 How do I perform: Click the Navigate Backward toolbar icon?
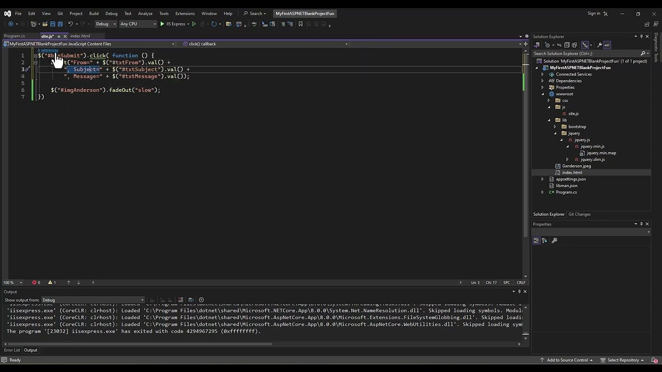(11, 24)
